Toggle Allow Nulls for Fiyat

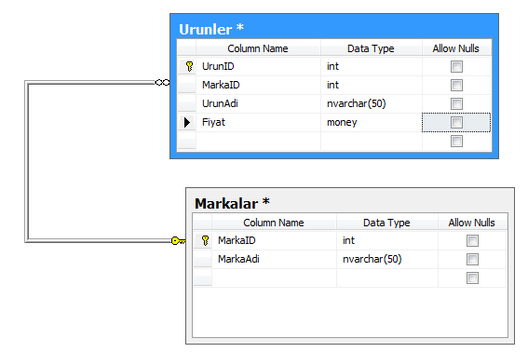(x=456, y=123)
